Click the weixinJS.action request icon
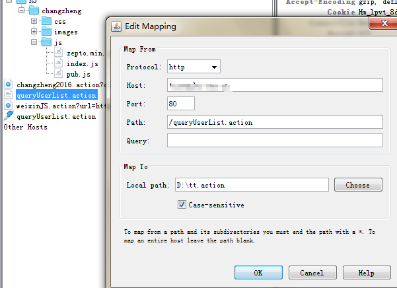 pyautogui.click(x=9, y=105)
